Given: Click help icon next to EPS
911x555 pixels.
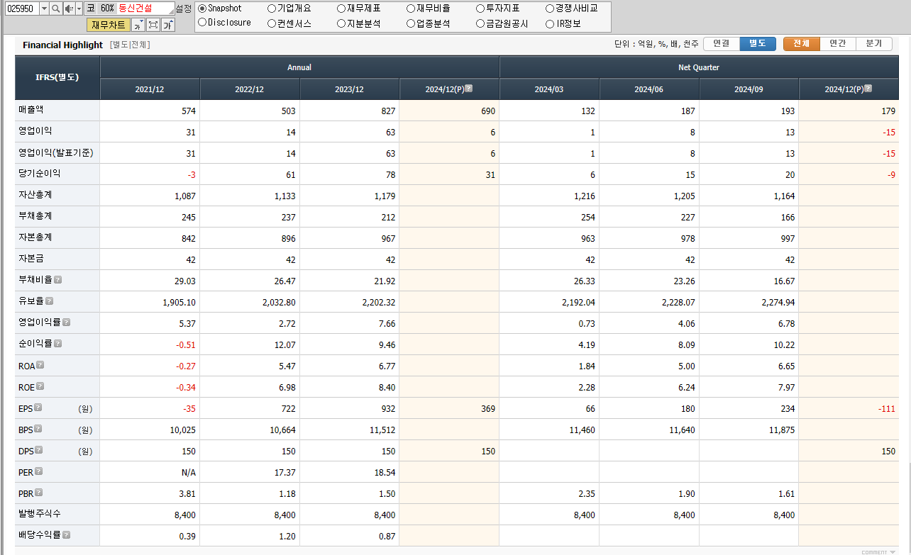Looking at the screenshot, I should click(x=38, y=408).
